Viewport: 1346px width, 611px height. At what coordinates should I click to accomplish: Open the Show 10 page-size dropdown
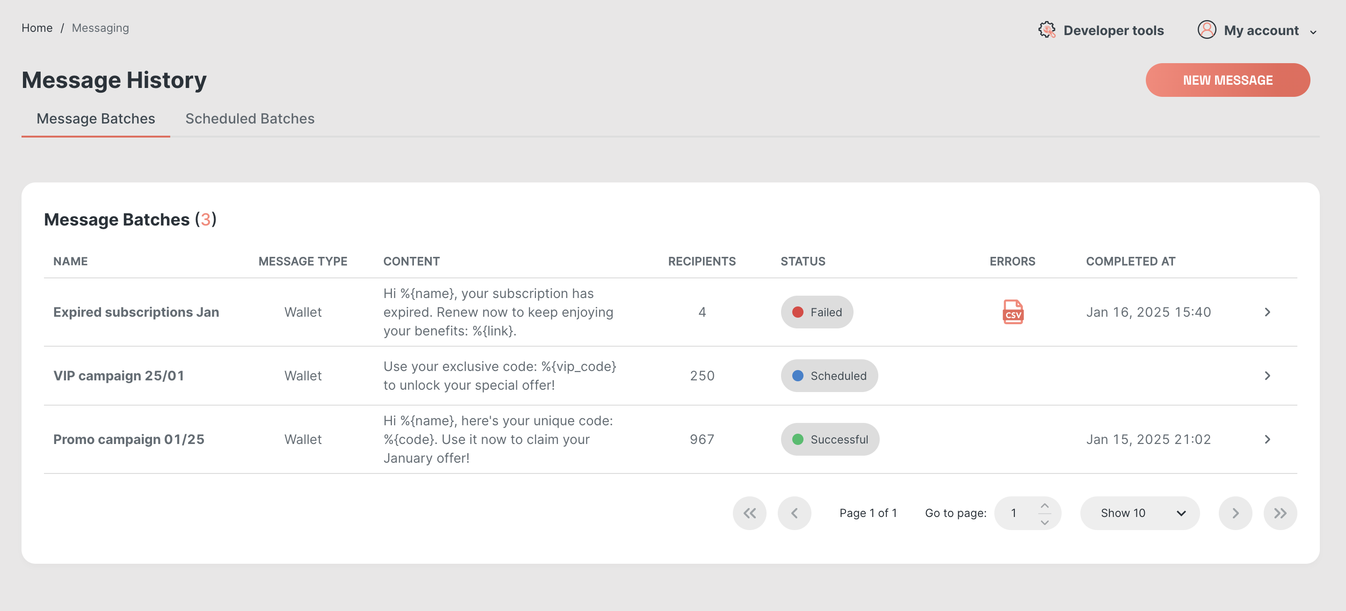(x=1139, y=513)
